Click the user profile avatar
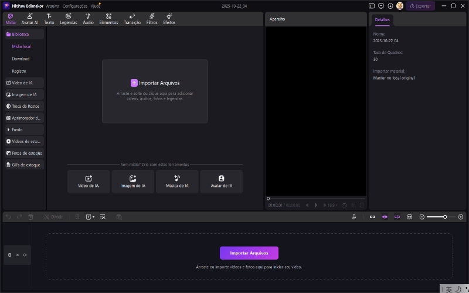The image size is (469, 293). point(400,6)
